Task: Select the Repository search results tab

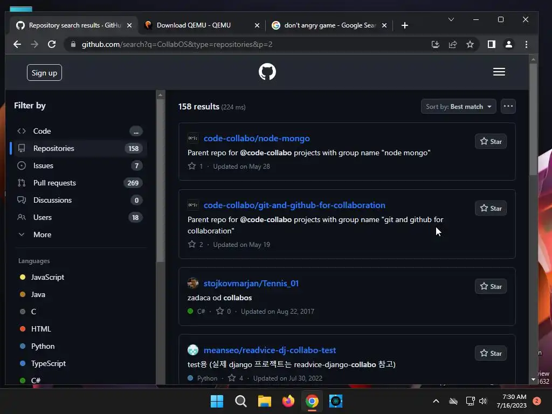Action: (74, 25)
